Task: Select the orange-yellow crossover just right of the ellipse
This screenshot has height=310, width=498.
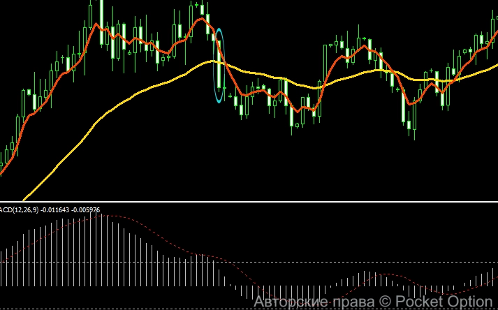Action: click(225, 64)
